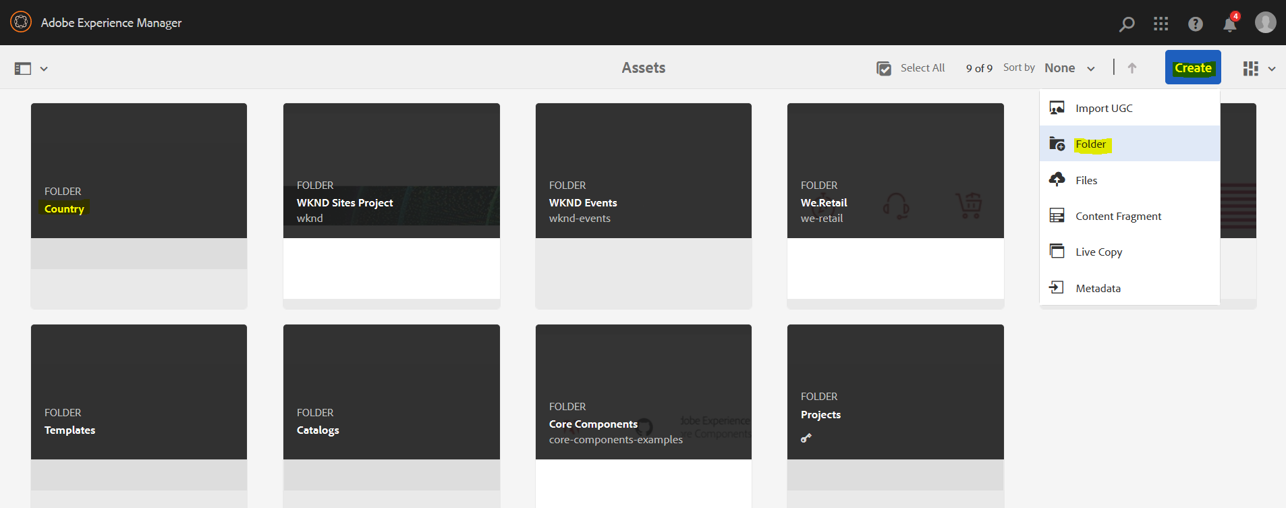This screenshot has width=1286, height=508.
Task: Click the Import UGC image icon
Action: (1057, 108)
